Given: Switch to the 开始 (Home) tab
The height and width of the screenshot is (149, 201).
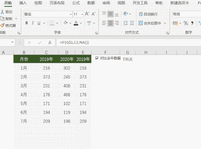Looking at the screenshot, I should [8, 3].
